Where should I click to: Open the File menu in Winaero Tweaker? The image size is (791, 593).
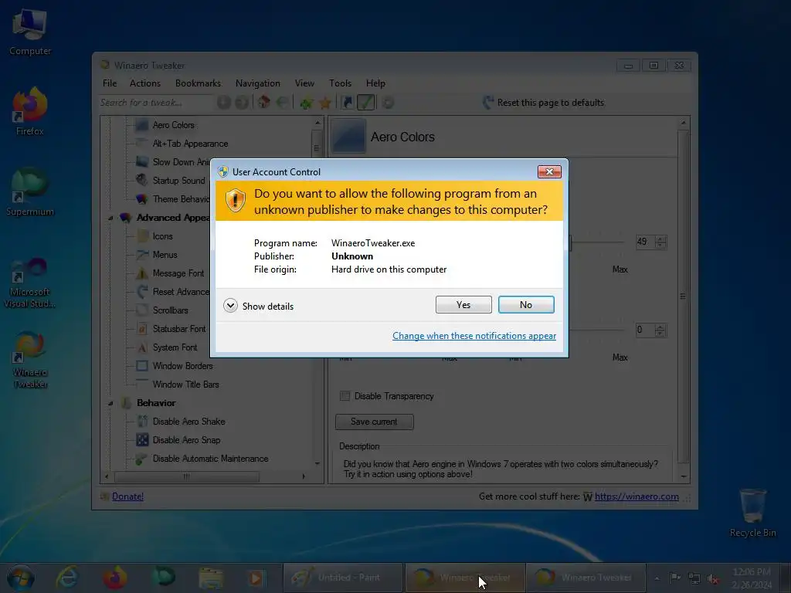[x=110, y=83]
